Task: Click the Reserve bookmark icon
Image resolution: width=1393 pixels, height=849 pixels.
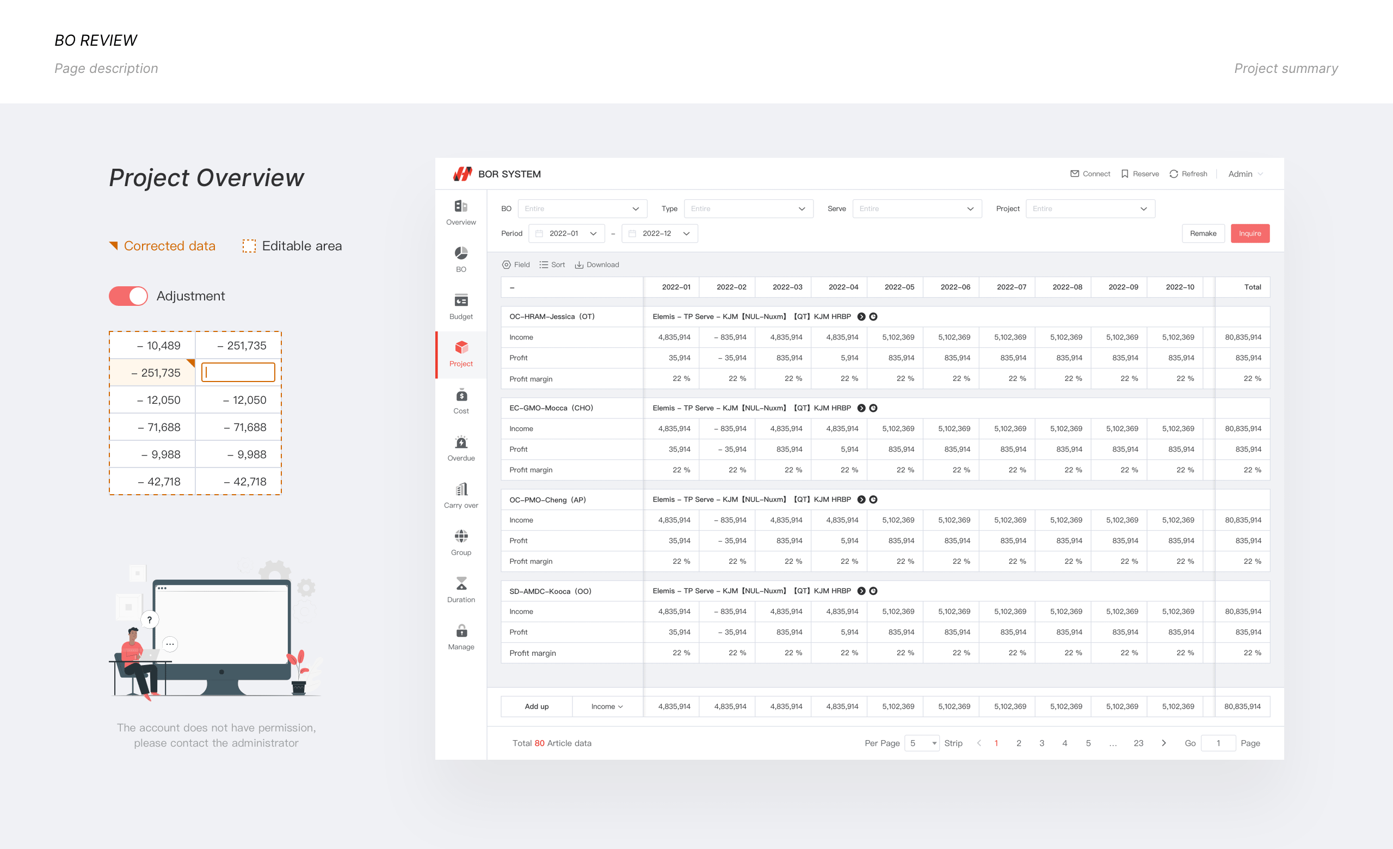Action: pos(1124,174)
